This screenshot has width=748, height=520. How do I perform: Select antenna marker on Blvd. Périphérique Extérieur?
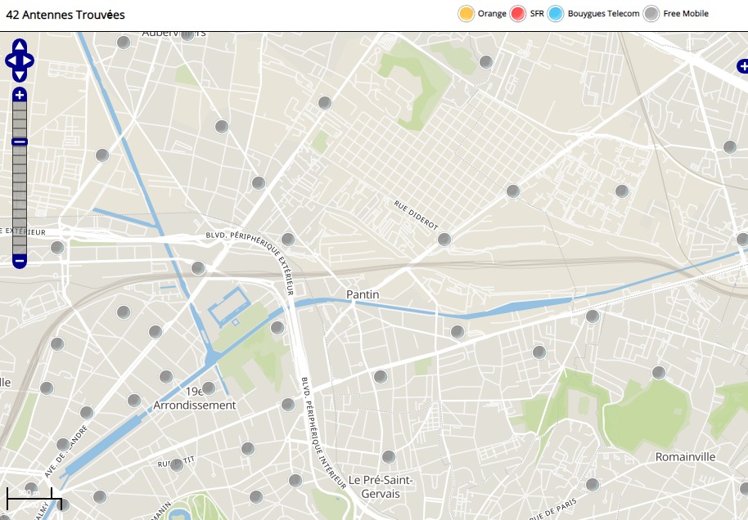tap(287, 240)
